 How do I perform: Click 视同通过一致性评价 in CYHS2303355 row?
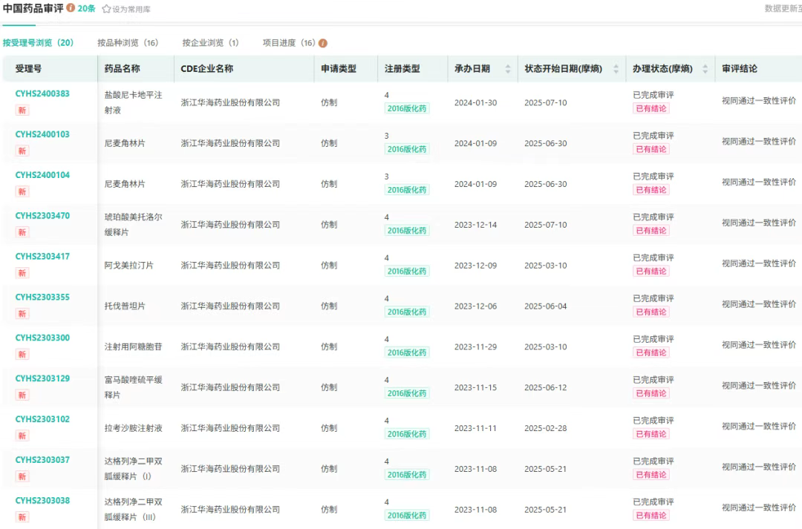point(759,304)
